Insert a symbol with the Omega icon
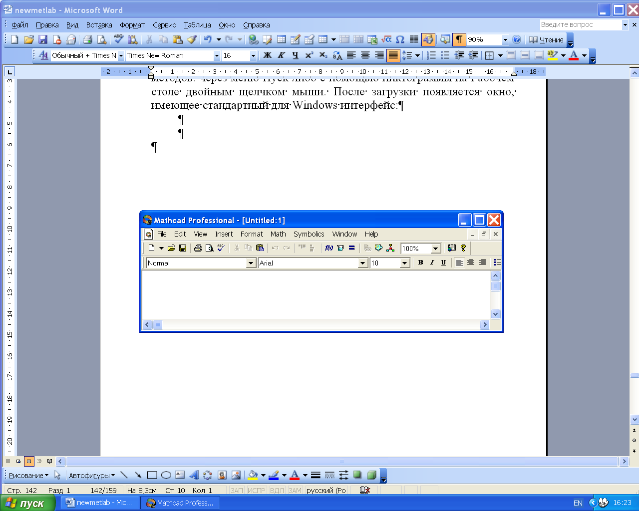Viewport: 639px width, 511px height. click(400, 39)
